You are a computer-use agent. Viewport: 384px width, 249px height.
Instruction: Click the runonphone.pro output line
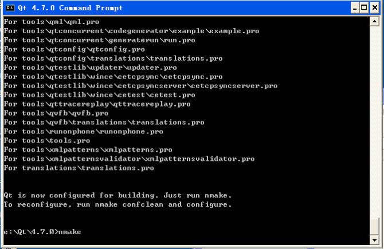coord(84,132)
